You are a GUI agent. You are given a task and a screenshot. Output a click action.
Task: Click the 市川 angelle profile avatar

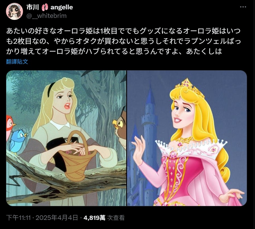(14, 11)
